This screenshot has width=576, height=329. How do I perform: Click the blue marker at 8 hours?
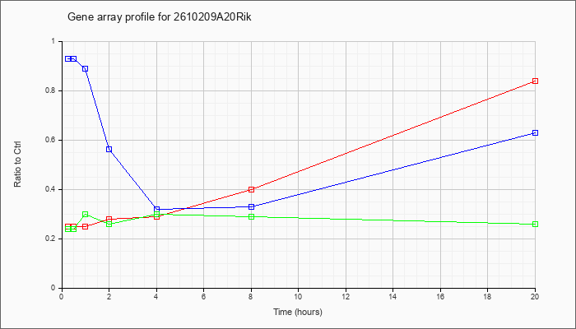(251, 206)
